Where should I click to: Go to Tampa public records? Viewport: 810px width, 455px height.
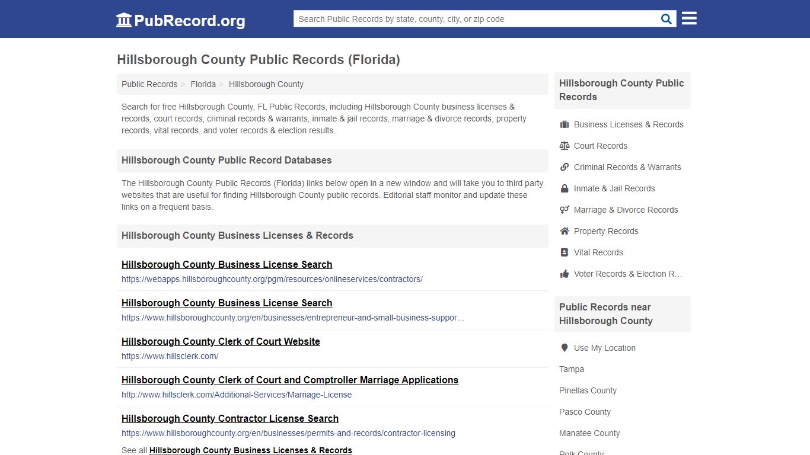point(572,369)
